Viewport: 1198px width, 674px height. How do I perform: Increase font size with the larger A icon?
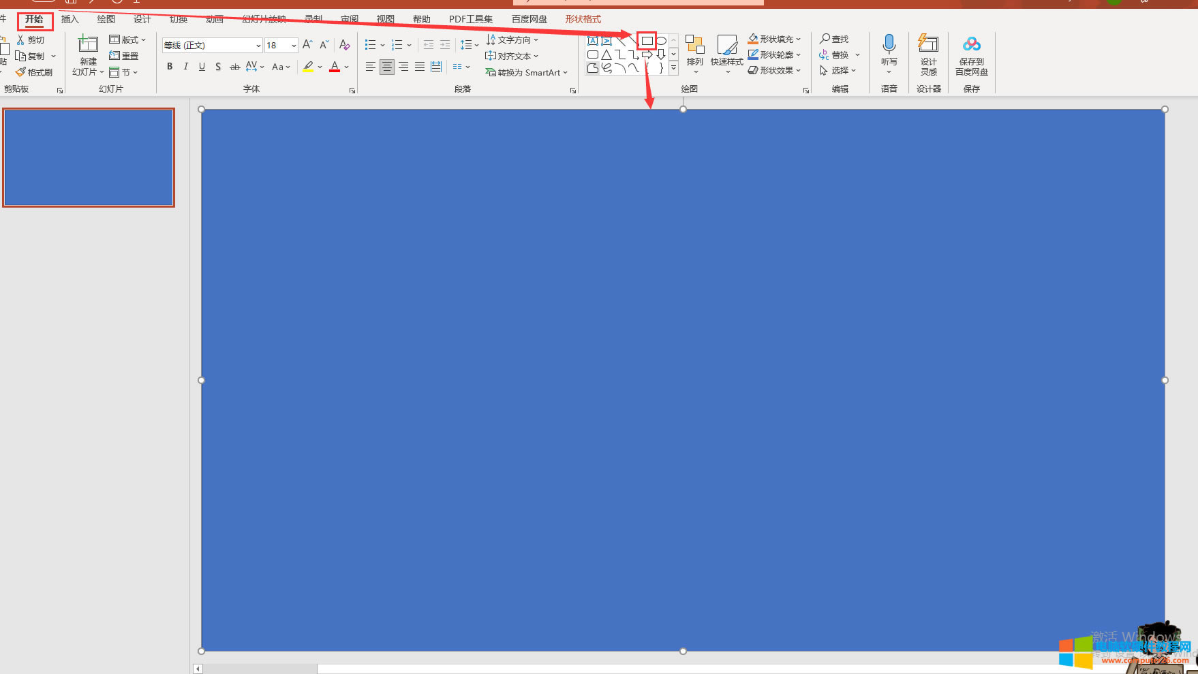click(307, 45)
